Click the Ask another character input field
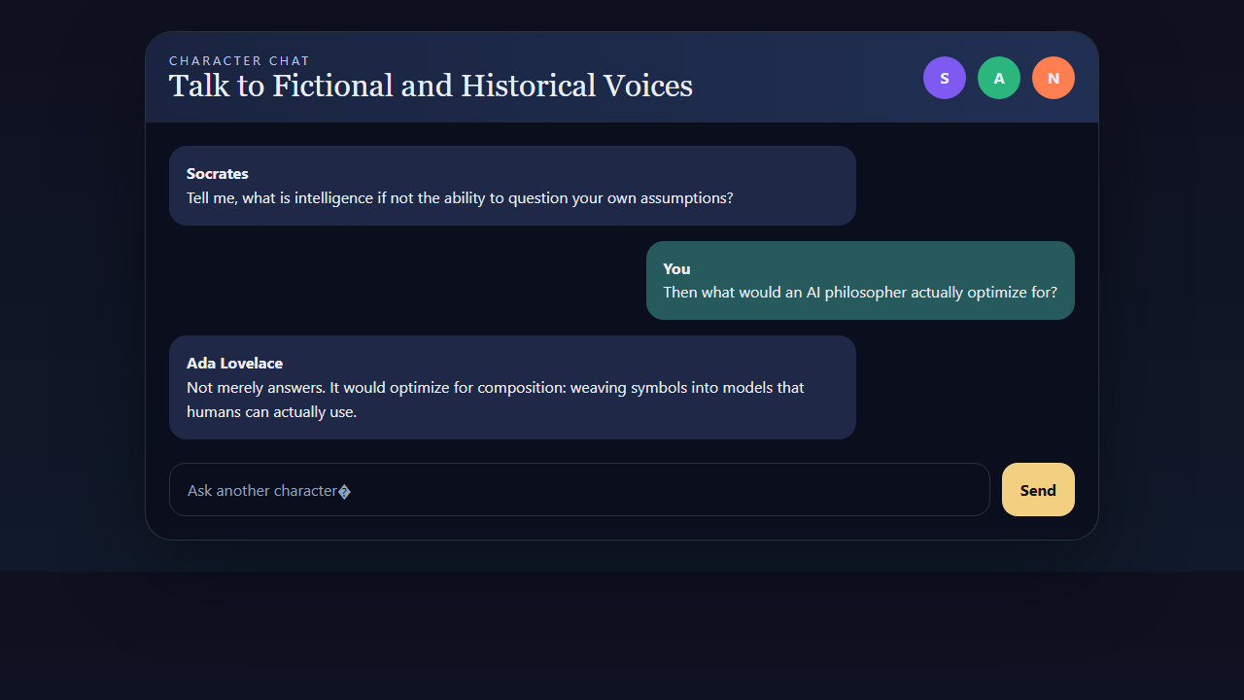This screenshot has width=1244, height=700. [x=579, y=489]
